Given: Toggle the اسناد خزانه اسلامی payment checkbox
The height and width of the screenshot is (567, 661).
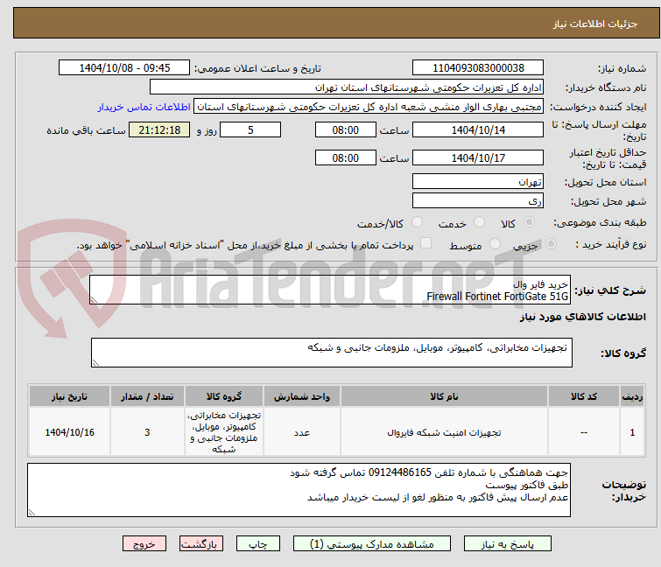Looking at the screenshot, I should pos(426,243).
